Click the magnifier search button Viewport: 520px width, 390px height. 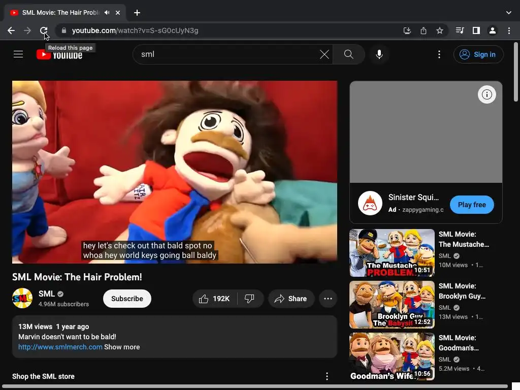[348, 54]
